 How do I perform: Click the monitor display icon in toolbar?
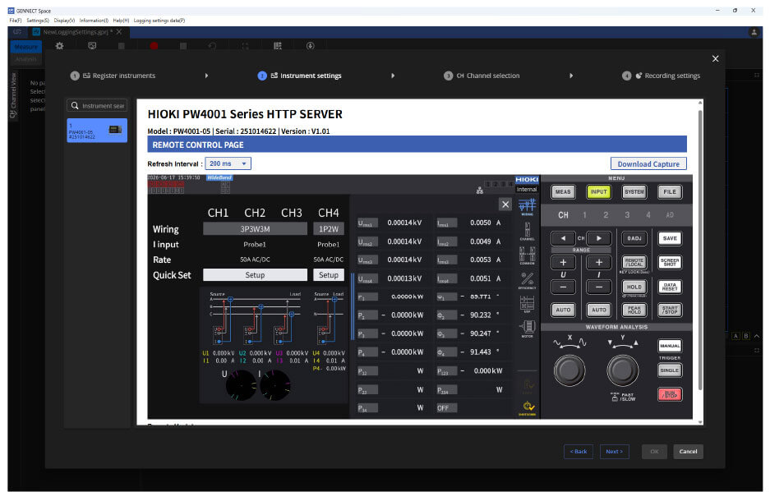pos(92,46)
